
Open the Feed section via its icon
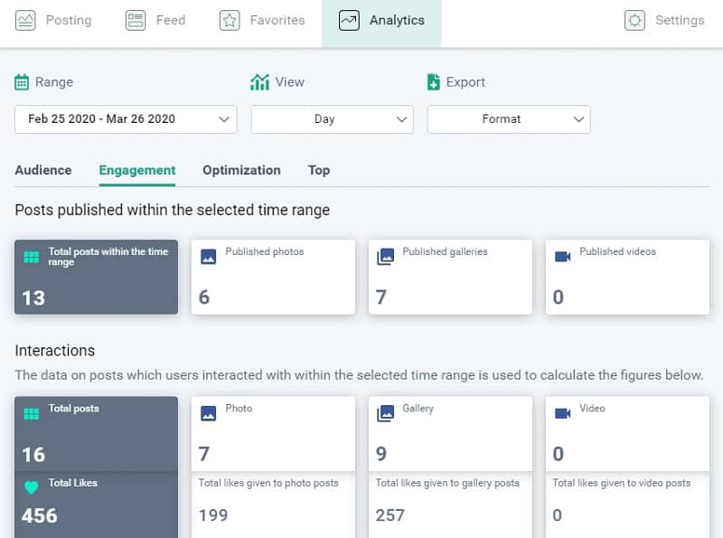click(x=136, y=19)
